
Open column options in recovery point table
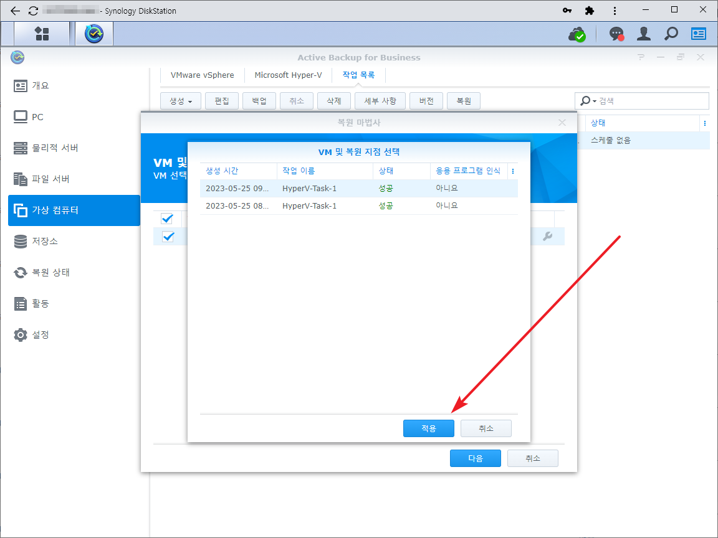[x=513, y=171]
